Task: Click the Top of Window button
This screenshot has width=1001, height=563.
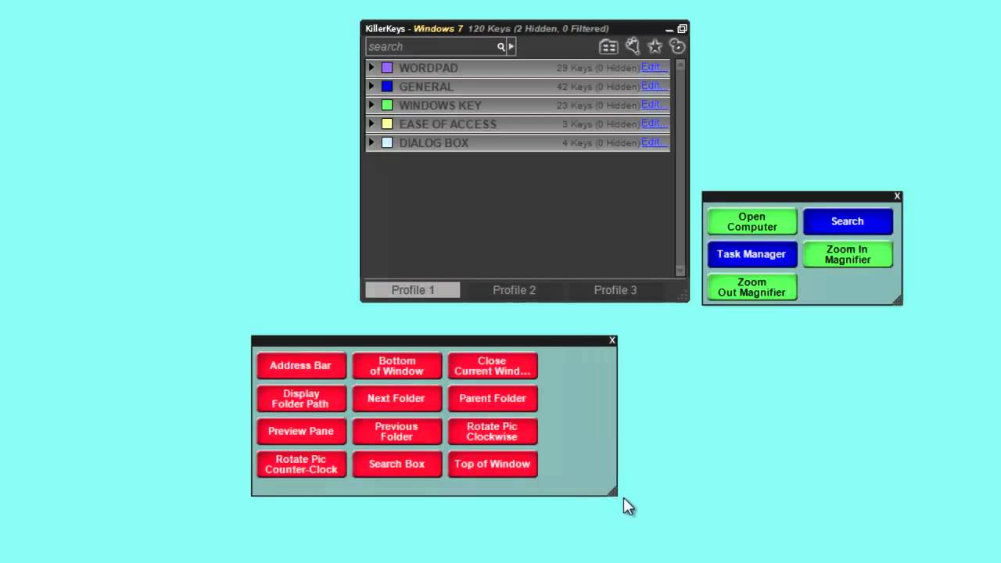Action: 493,464
